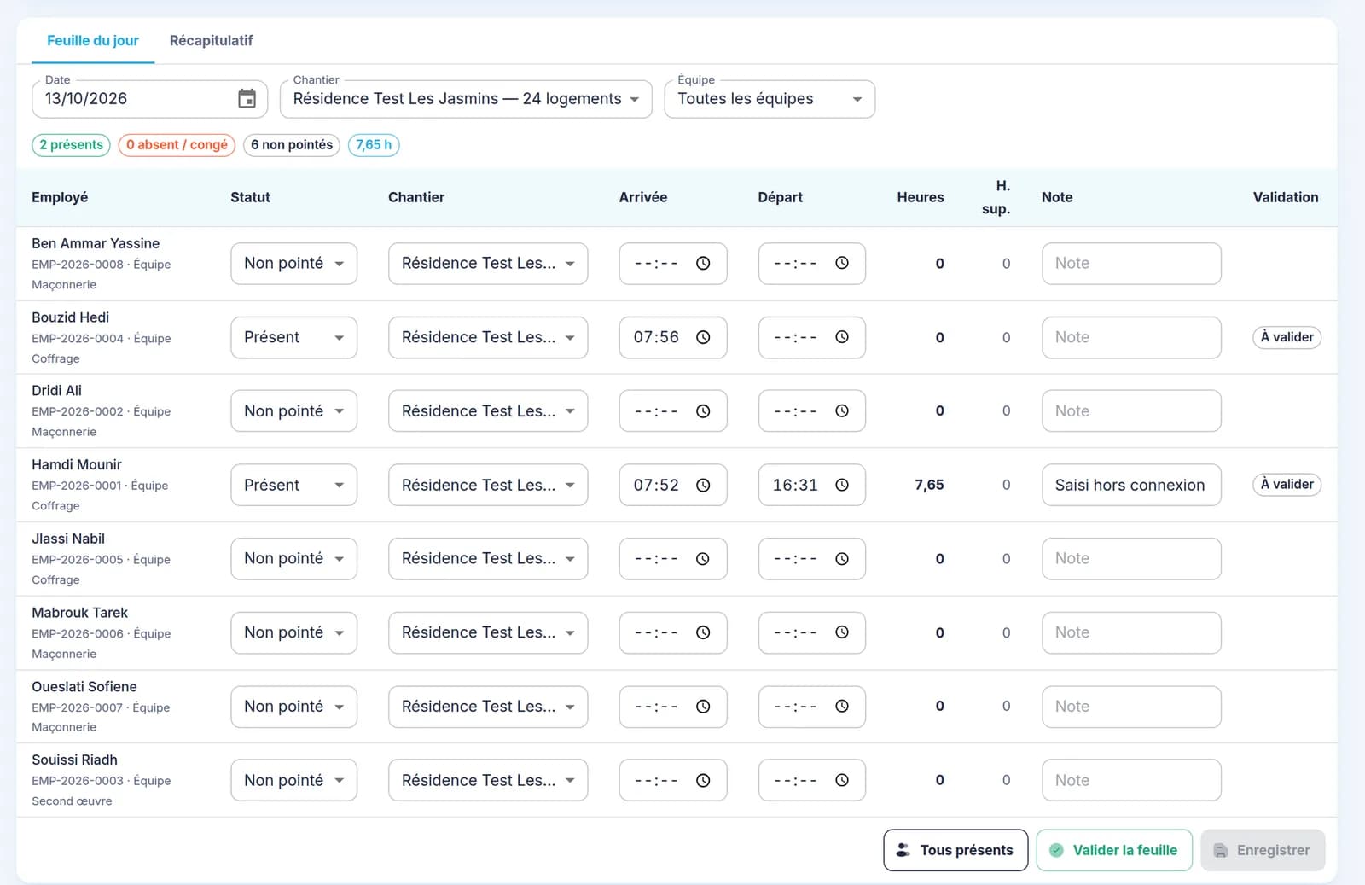Screen dimensions: 1365x885
Task: Click clock icon in Souissi Riadh's arrival field
Action: point(703,780)
